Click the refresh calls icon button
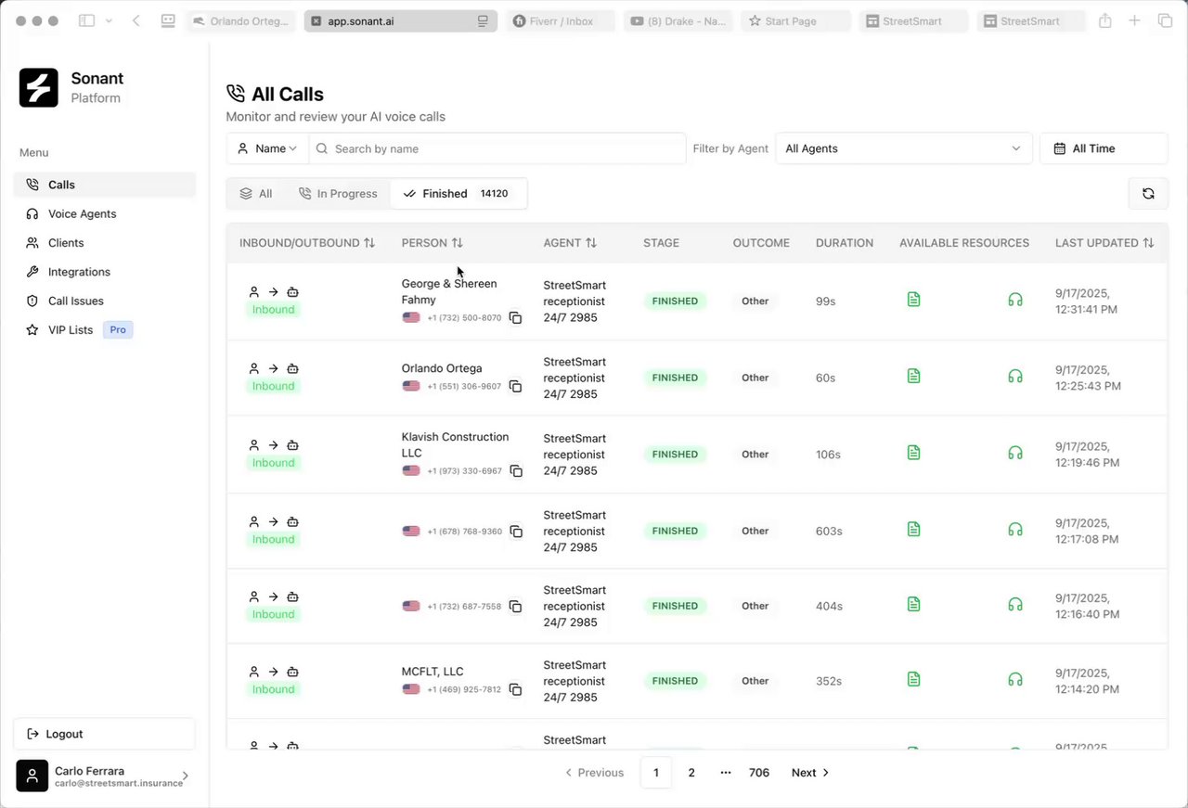This screenshot has width=1188, height=808. pyautogui.click(x=1148, y=194)
